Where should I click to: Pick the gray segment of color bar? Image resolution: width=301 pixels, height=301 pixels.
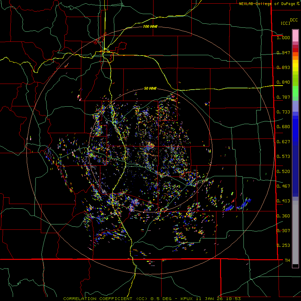[295, 232]
